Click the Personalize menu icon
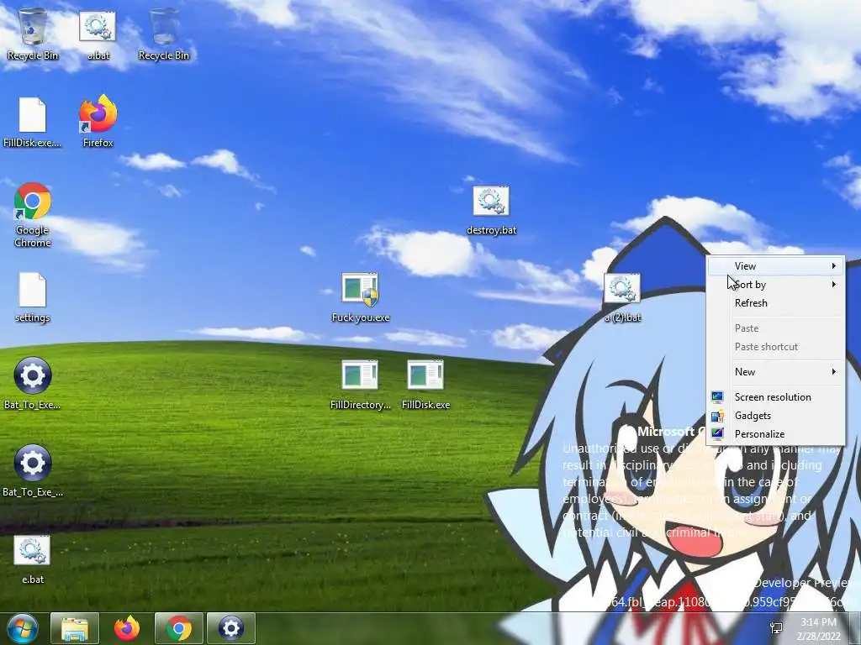Viewport: 861px width, 645px height. [x=717, y=434]
